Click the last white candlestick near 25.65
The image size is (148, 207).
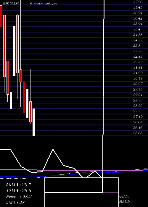[34, 122]
